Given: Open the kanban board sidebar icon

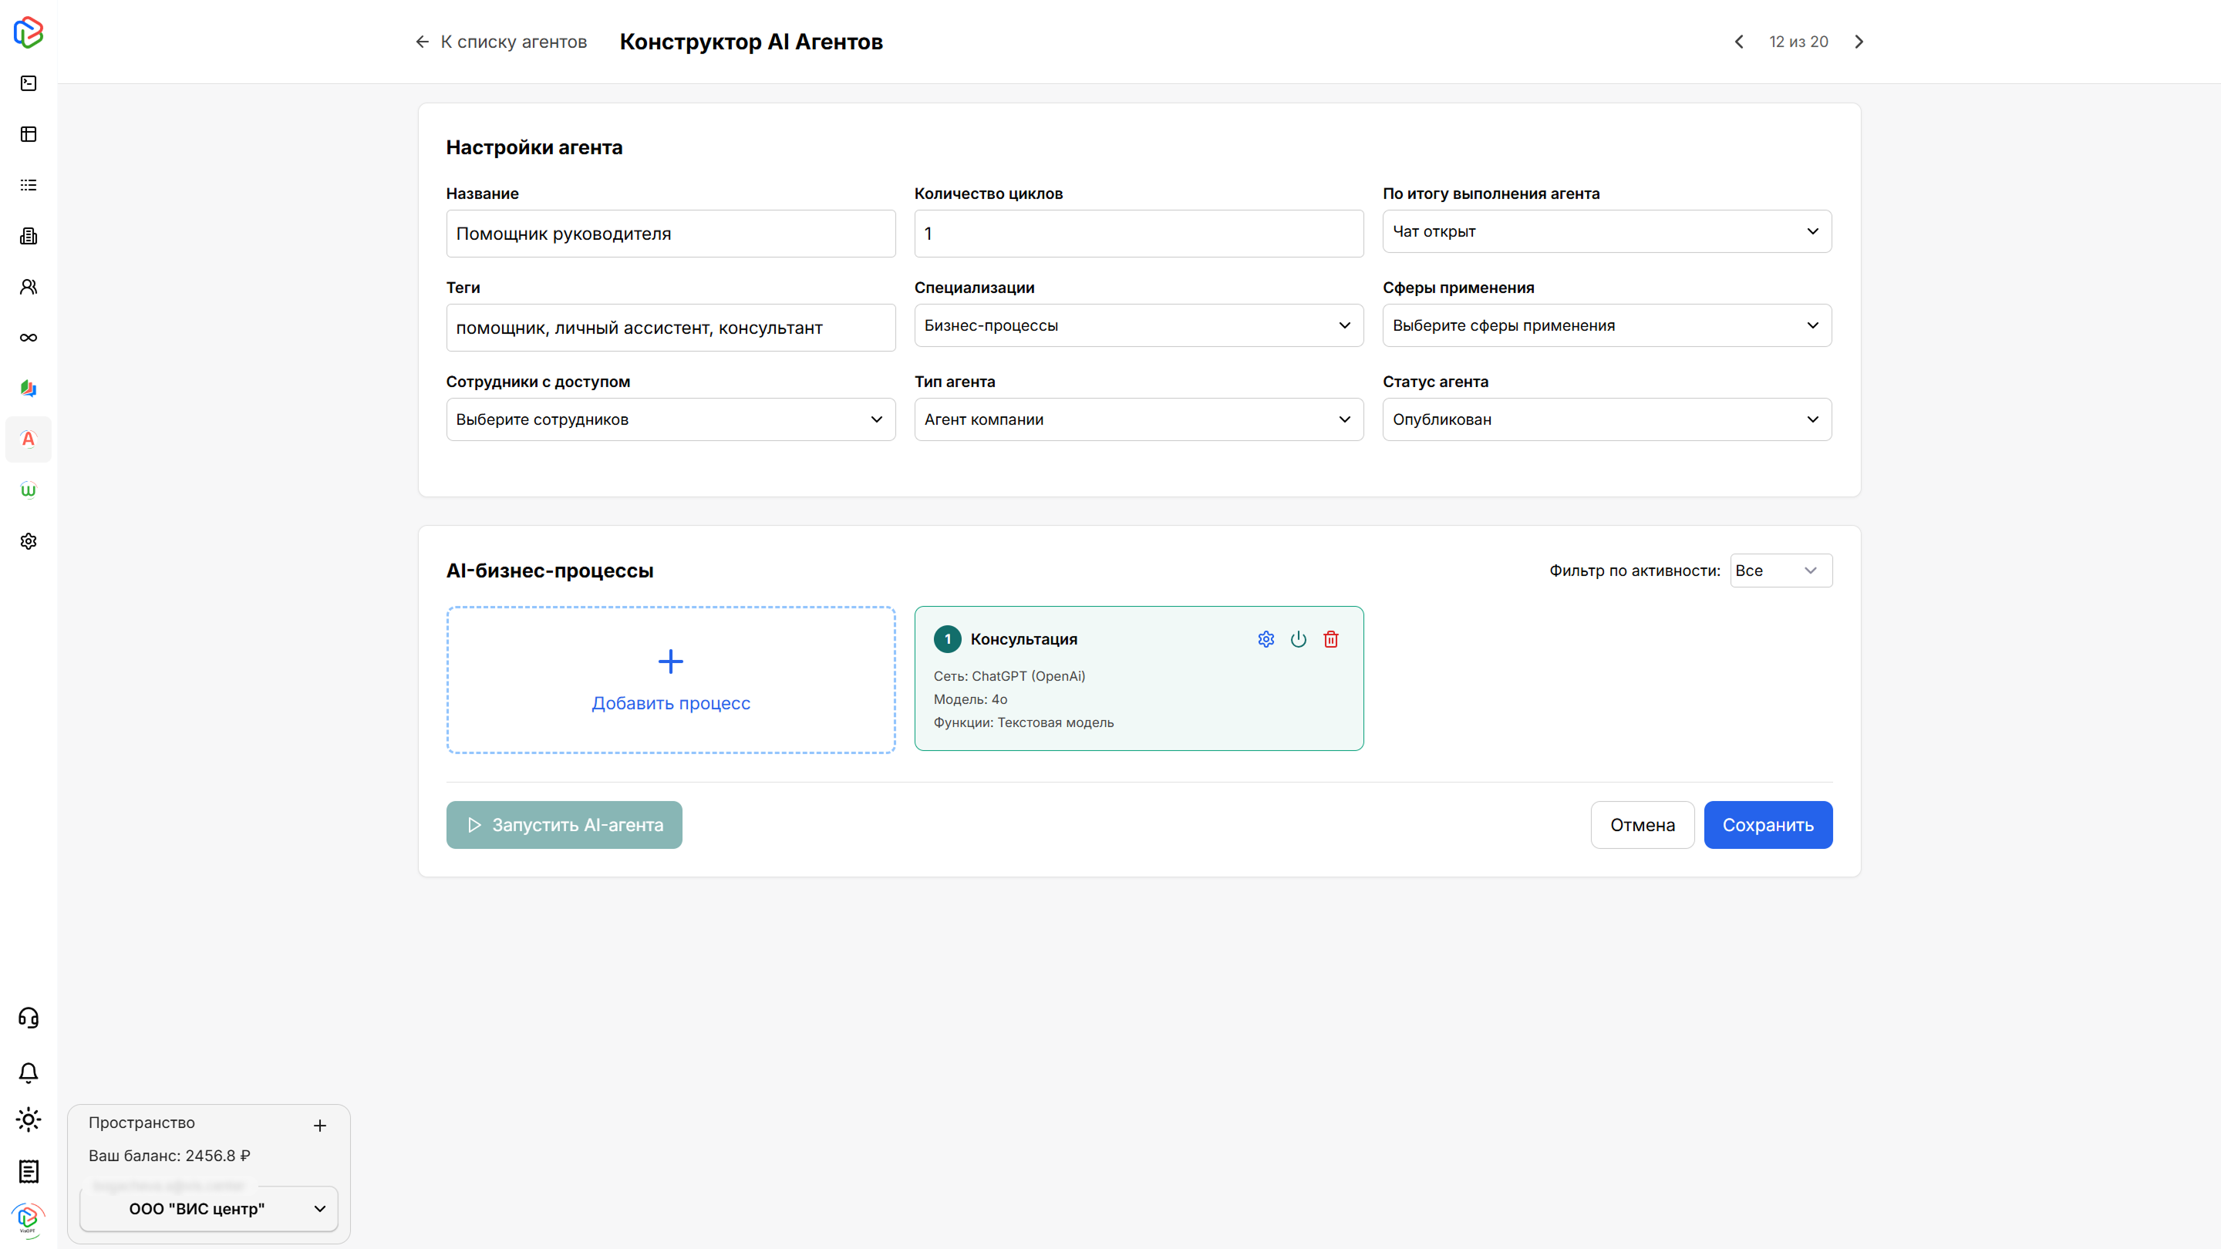Looking at the screenshot, I should pyautogui.click(x=29, y=133).
